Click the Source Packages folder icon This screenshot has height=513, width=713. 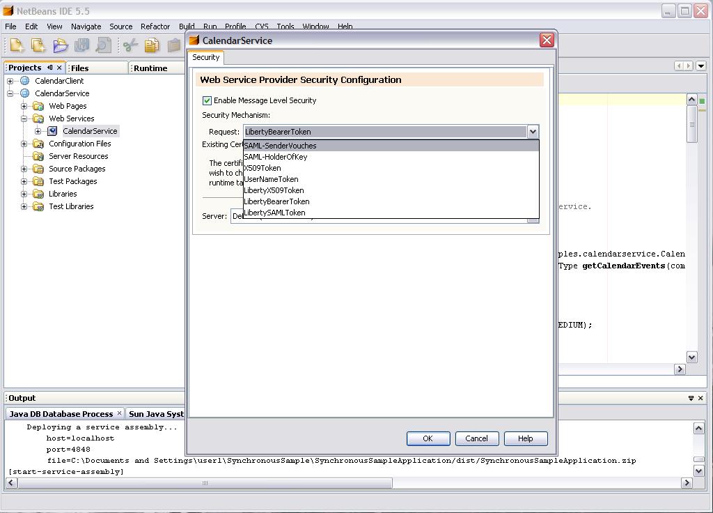39,169
